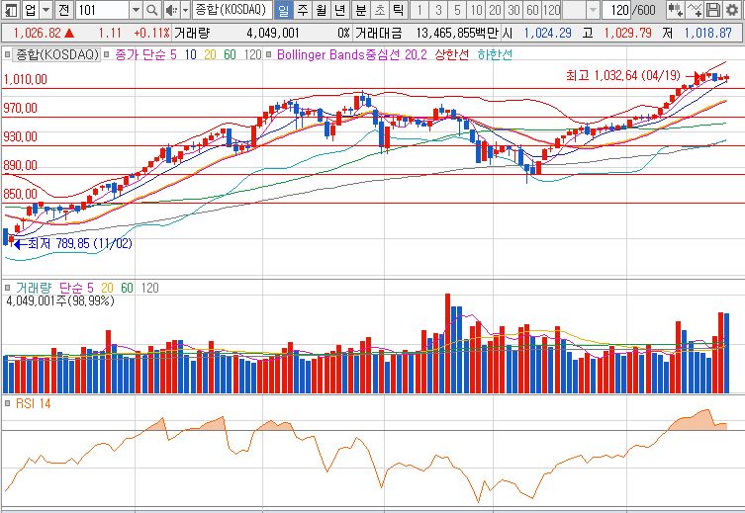The height and width of the screenshot is (513, 745).
Task: Switch to 년 yearly period
Action: pyautogui.click(x=339, y=10)
